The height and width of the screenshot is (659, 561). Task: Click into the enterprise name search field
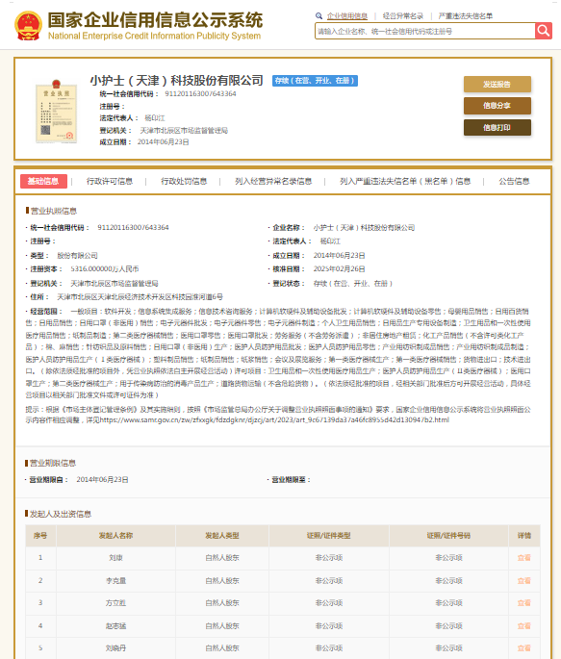point(425,31)
